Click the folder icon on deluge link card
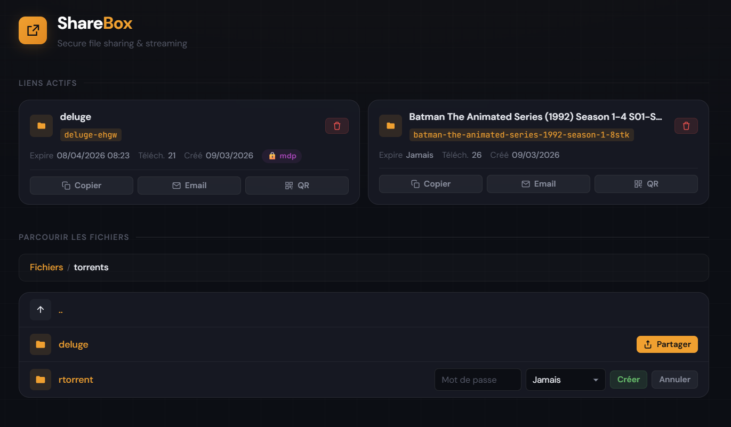This screenshot has width=731, height=427. point(41,126)
